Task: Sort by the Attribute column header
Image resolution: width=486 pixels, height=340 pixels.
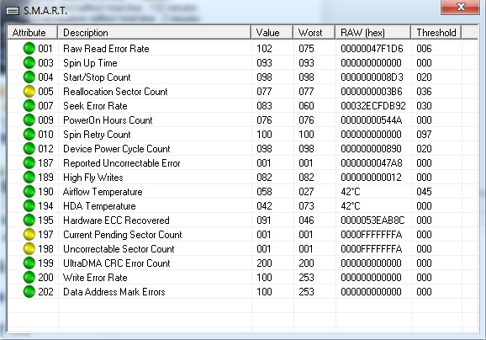Action: pyautogui.click(x=33, y=32)
